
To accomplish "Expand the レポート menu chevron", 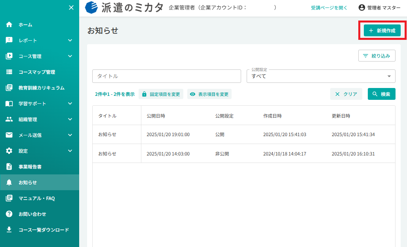I will 70,40.
